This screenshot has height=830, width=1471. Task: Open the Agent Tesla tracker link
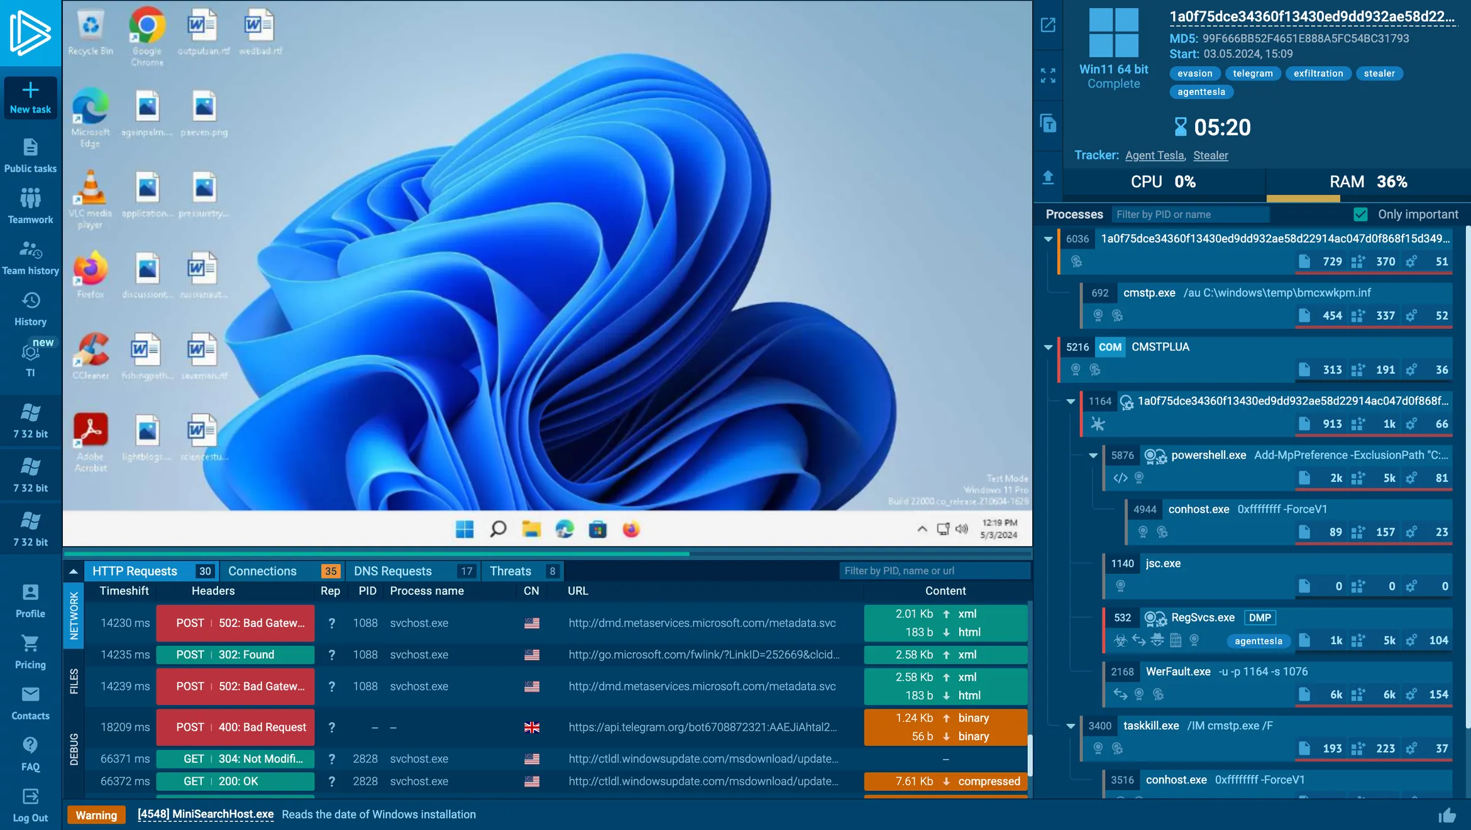(x=1154, y=155)
